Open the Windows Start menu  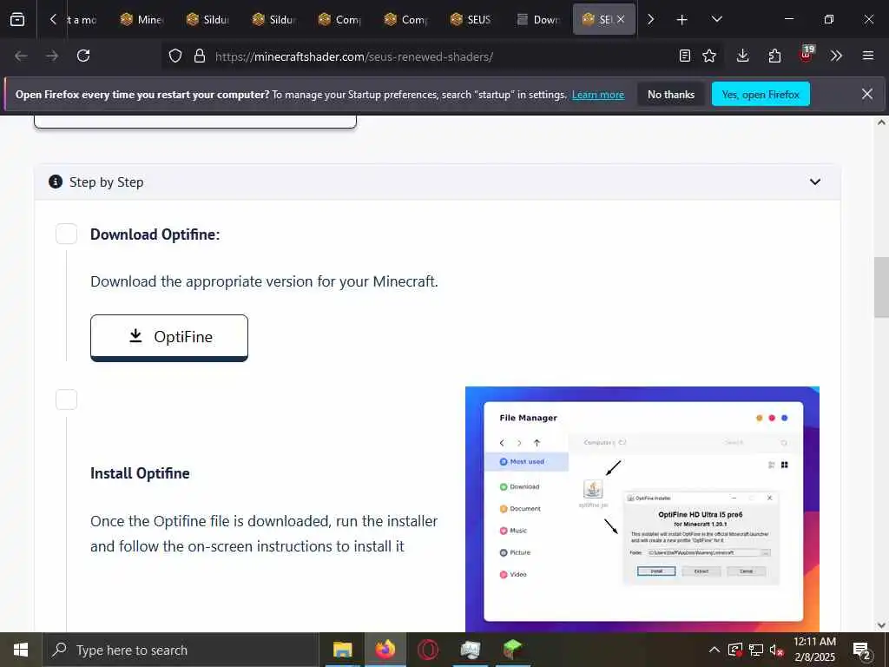coord(21,650)
